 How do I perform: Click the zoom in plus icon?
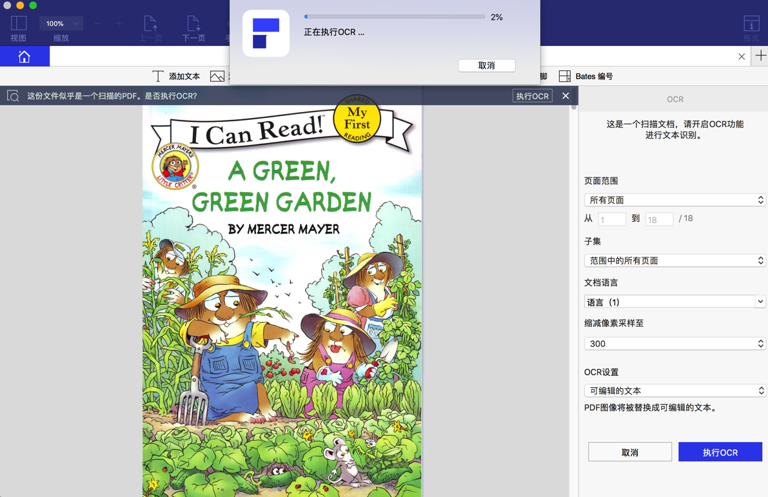[x=119, y=23]
